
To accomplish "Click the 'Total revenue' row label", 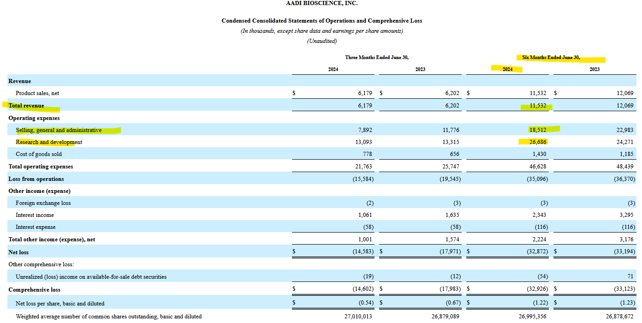I will (x=26, y=106).
